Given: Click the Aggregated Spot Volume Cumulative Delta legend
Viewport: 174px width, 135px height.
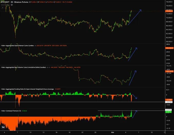Looking at the screenshot, I should coord(23,67).
